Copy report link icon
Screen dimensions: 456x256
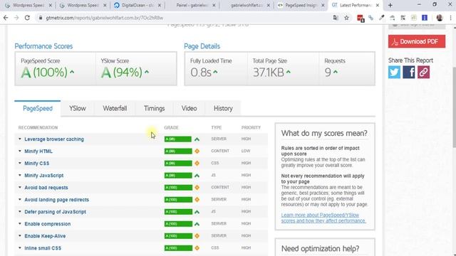click(x=423, y=72)
